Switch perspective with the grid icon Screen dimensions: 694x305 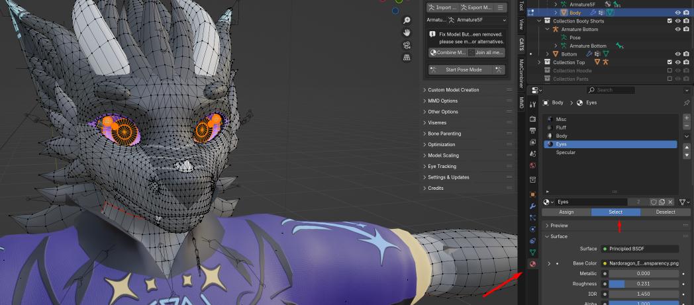pos(407,58)
